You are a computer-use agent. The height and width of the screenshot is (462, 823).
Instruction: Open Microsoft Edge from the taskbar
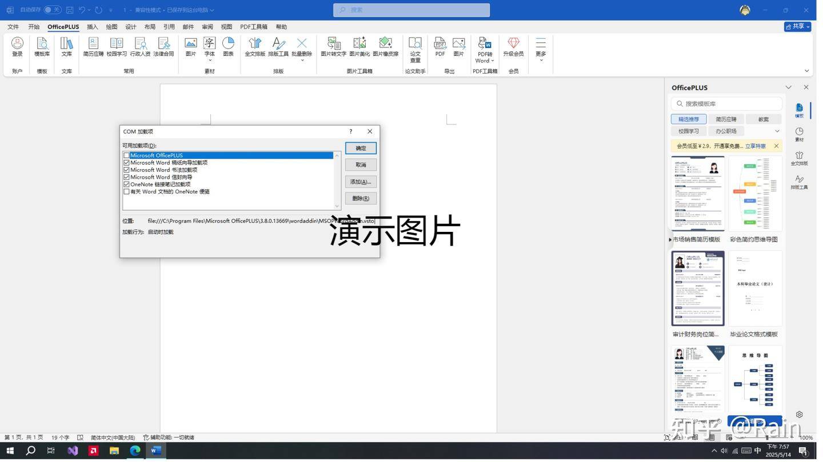(x=135, y=451)
